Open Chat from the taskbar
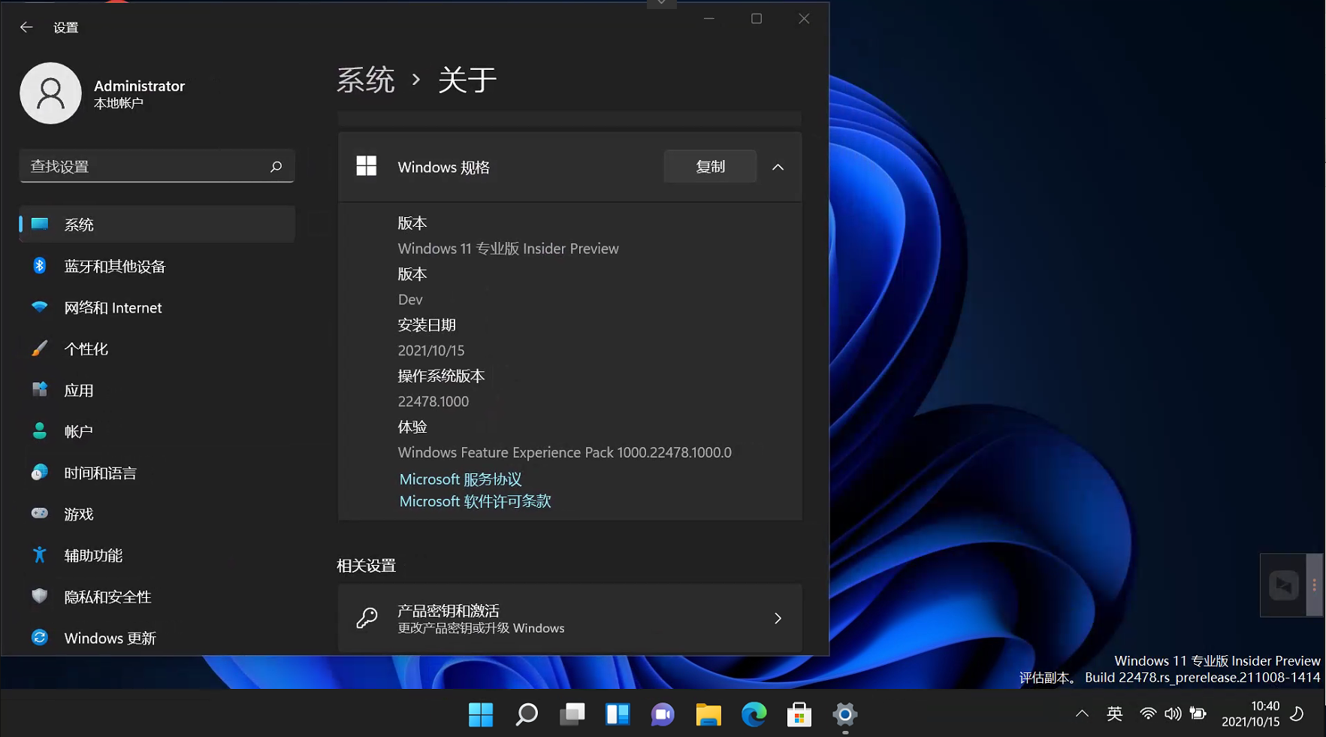This screenshot has width=1326, height=737. [663, 714]
